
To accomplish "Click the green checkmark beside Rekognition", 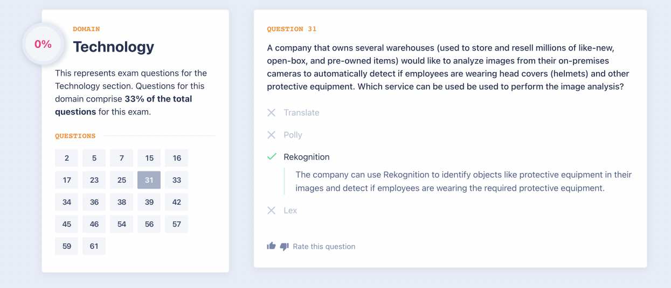I will (272, 157).
